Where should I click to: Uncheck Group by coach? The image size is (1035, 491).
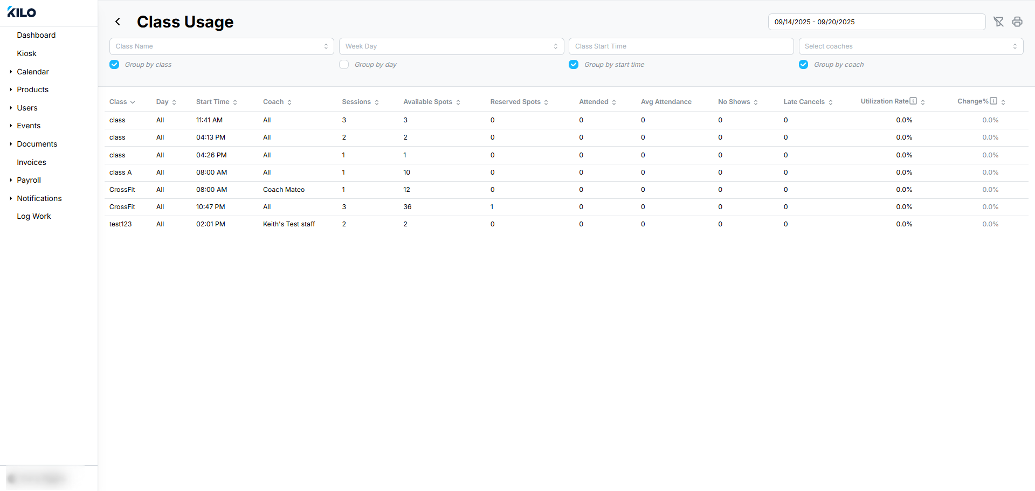click(803, 65)
